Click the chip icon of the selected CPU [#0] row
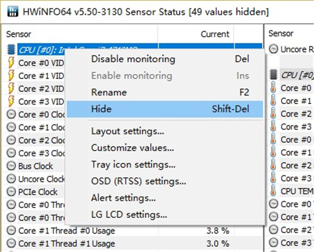Screen dimensions: 314x252 click(x=11, y=50)
